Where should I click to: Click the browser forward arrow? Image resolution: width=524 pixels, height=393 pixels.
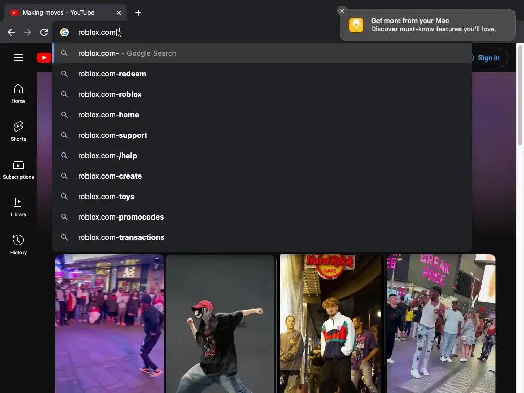coord(28,32)
